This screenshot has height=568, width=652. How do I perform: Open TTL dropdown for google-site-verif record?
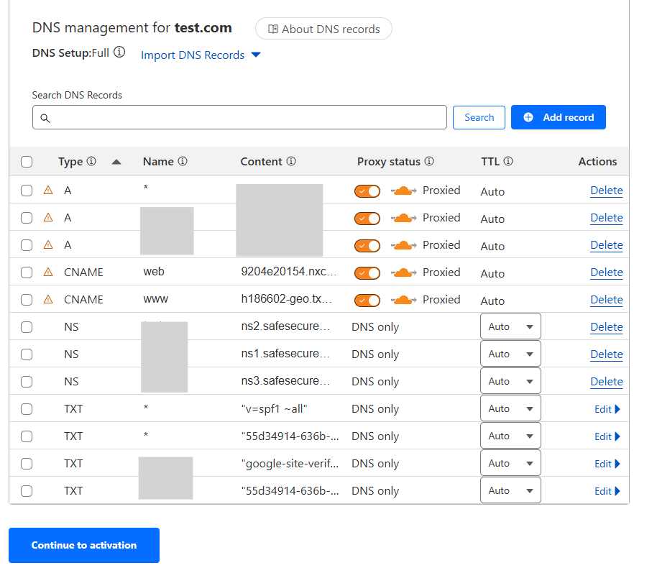510,463
